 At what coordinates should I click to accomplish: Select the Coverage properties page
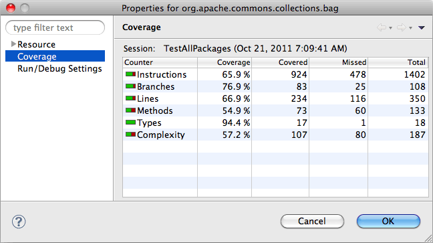click(x=55, y=56)
